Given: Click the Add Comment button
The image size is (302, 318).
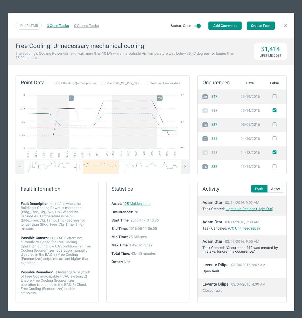Looking at the screenshot, I should 225,26.
